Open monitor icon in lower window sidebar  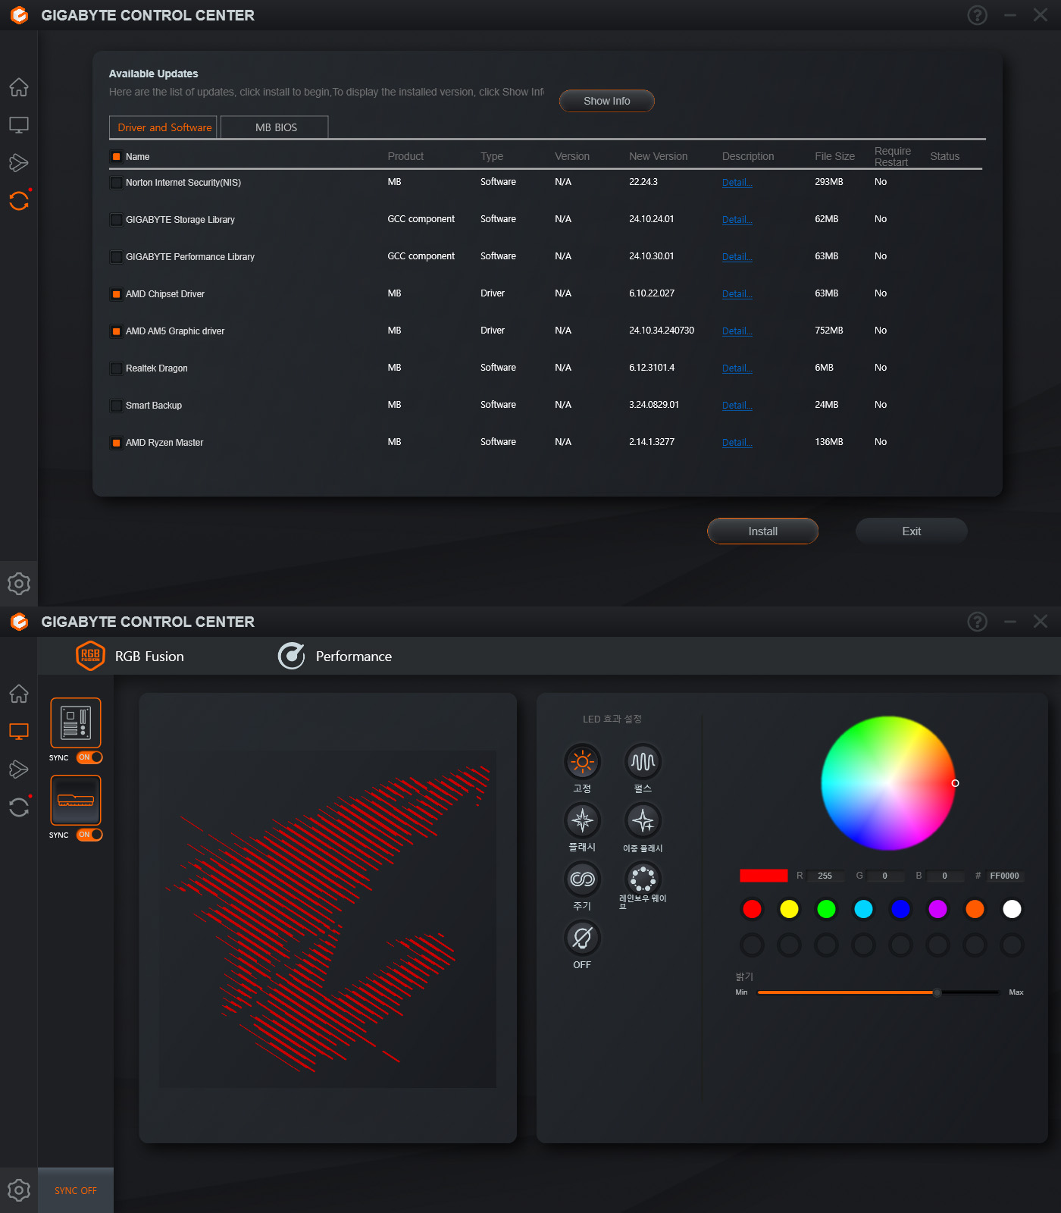[x=19, y=732]
